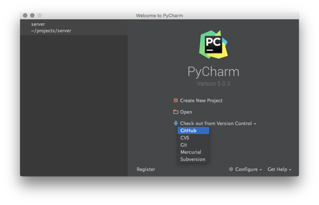
Task: Pick Subversion in the checkout menu
Action: (193, 159)
